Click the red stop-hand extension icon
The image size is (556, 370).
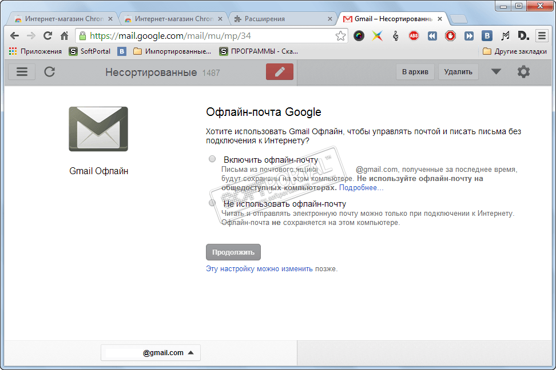450,36
